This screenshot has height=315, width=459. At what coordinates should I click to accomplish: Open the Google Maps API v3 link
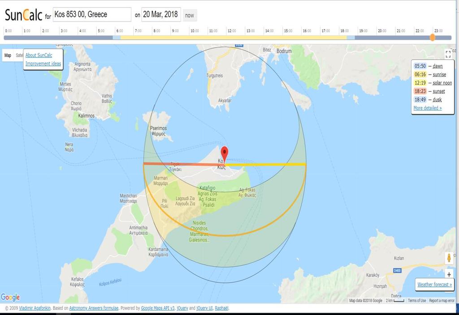[158, 308]
